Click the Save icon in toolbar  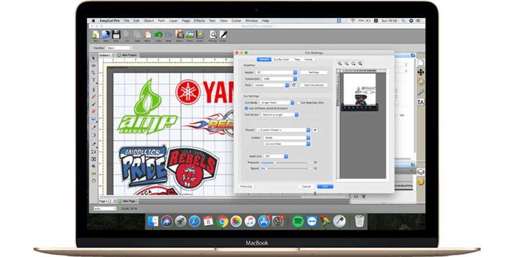[x=116, y=35]
